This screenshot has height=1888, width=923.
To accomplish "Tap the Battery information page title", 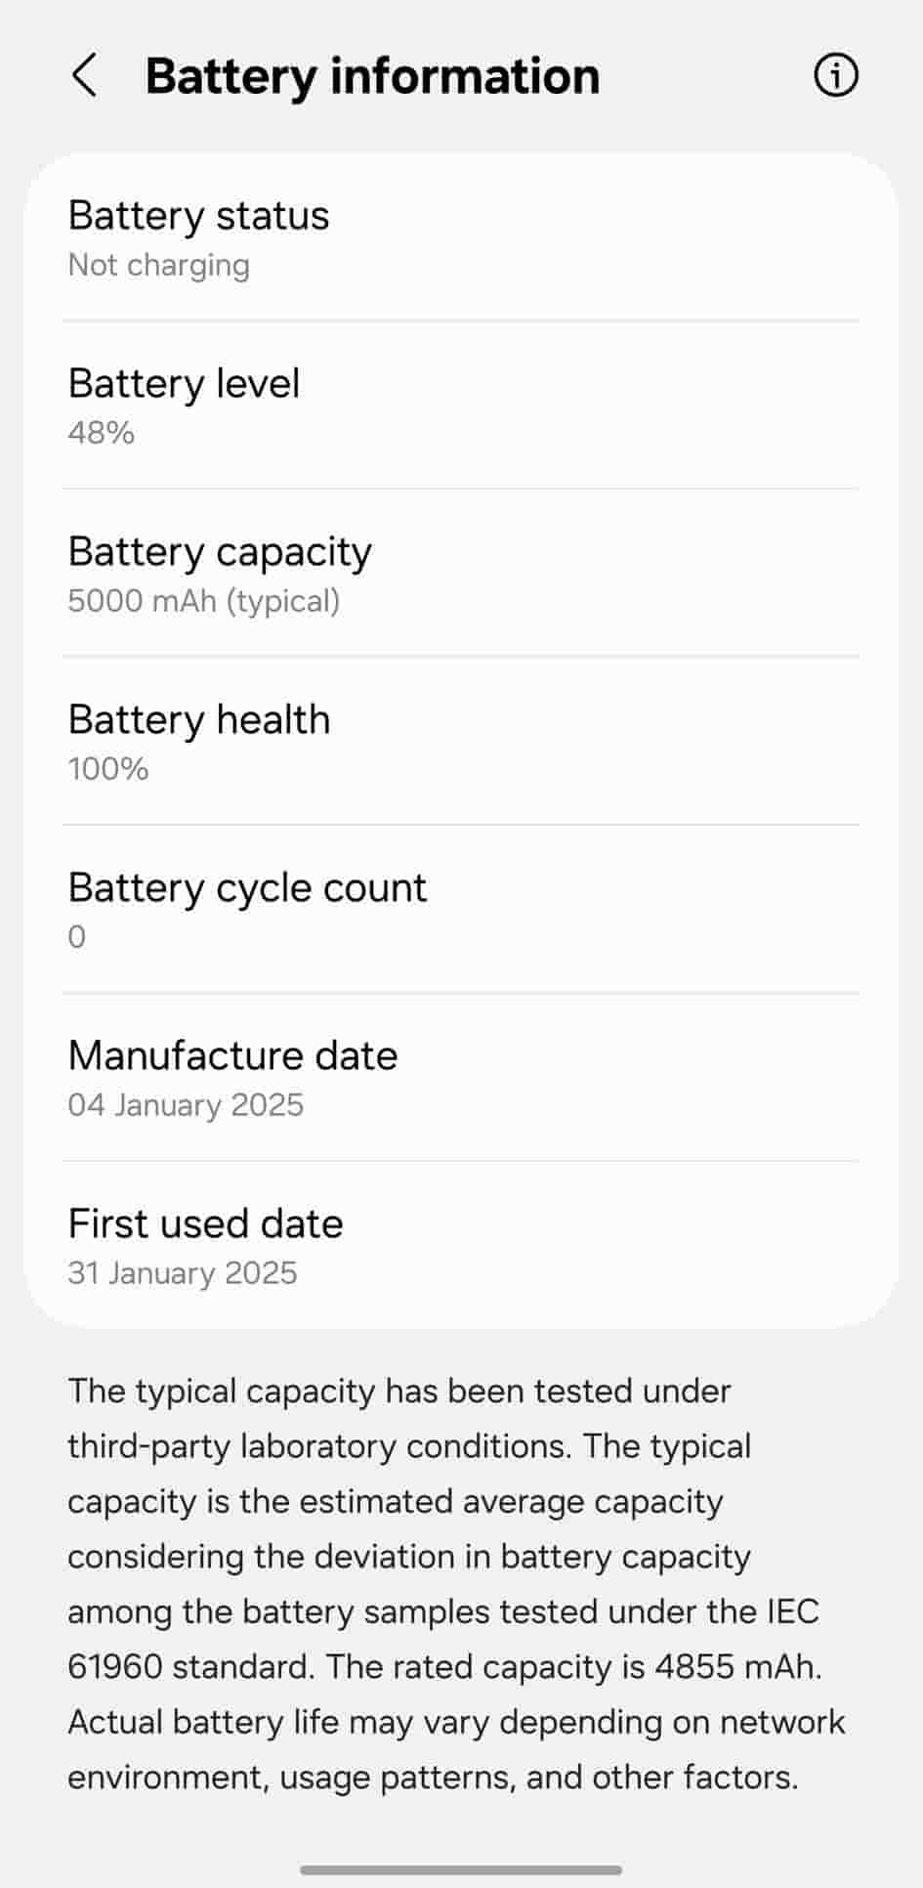I will [372, 76].
